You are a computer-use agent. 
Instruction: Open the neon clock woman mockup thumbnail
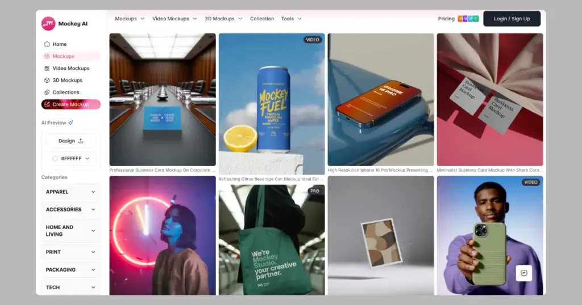click(x=162, y=235)
